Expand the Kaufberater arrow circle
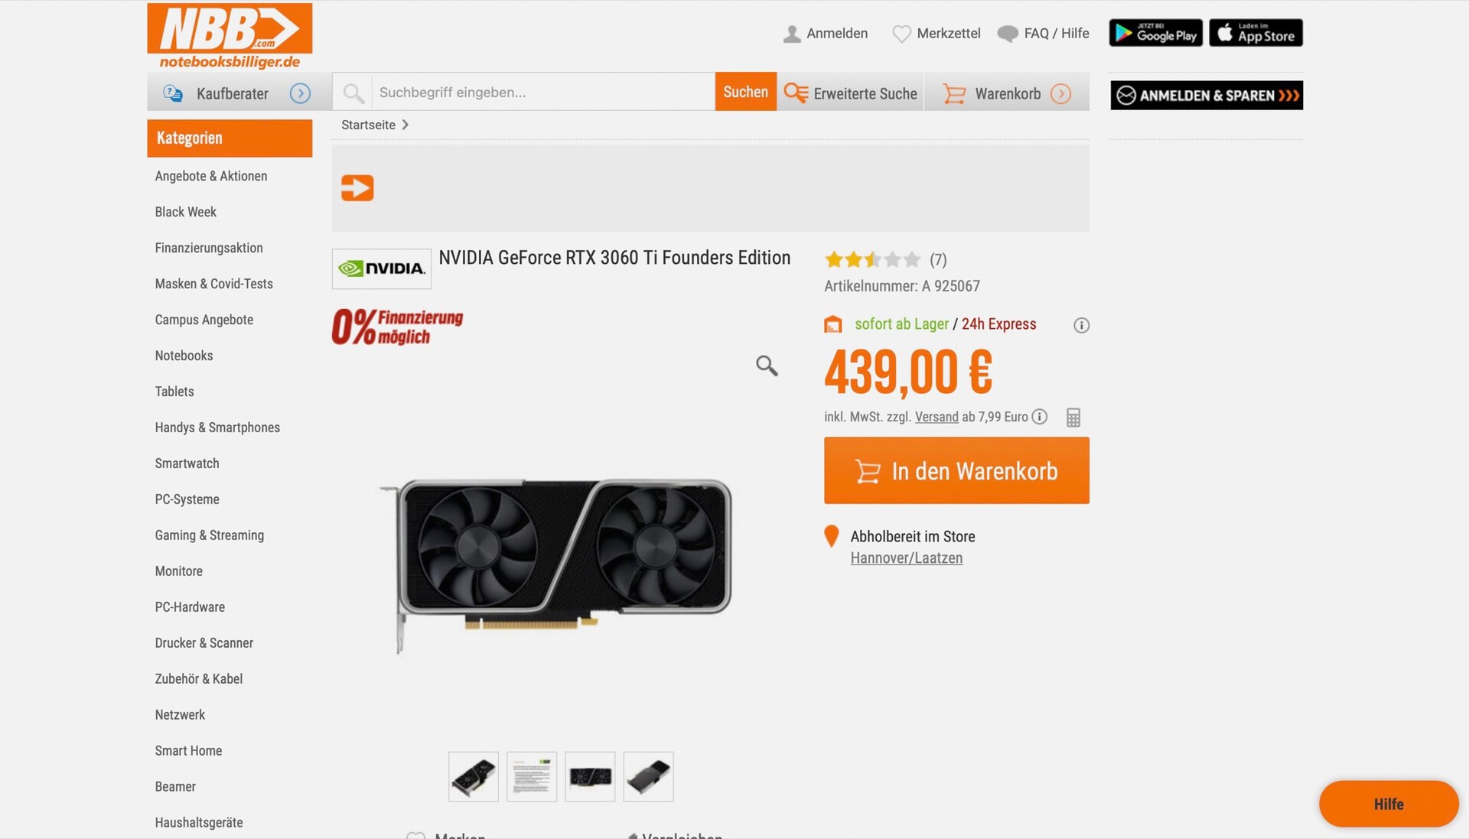This screenshot has width=1469, height=839. click(300, 93)
